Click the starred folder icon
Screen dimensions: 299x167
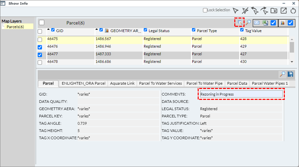[274, 11]
